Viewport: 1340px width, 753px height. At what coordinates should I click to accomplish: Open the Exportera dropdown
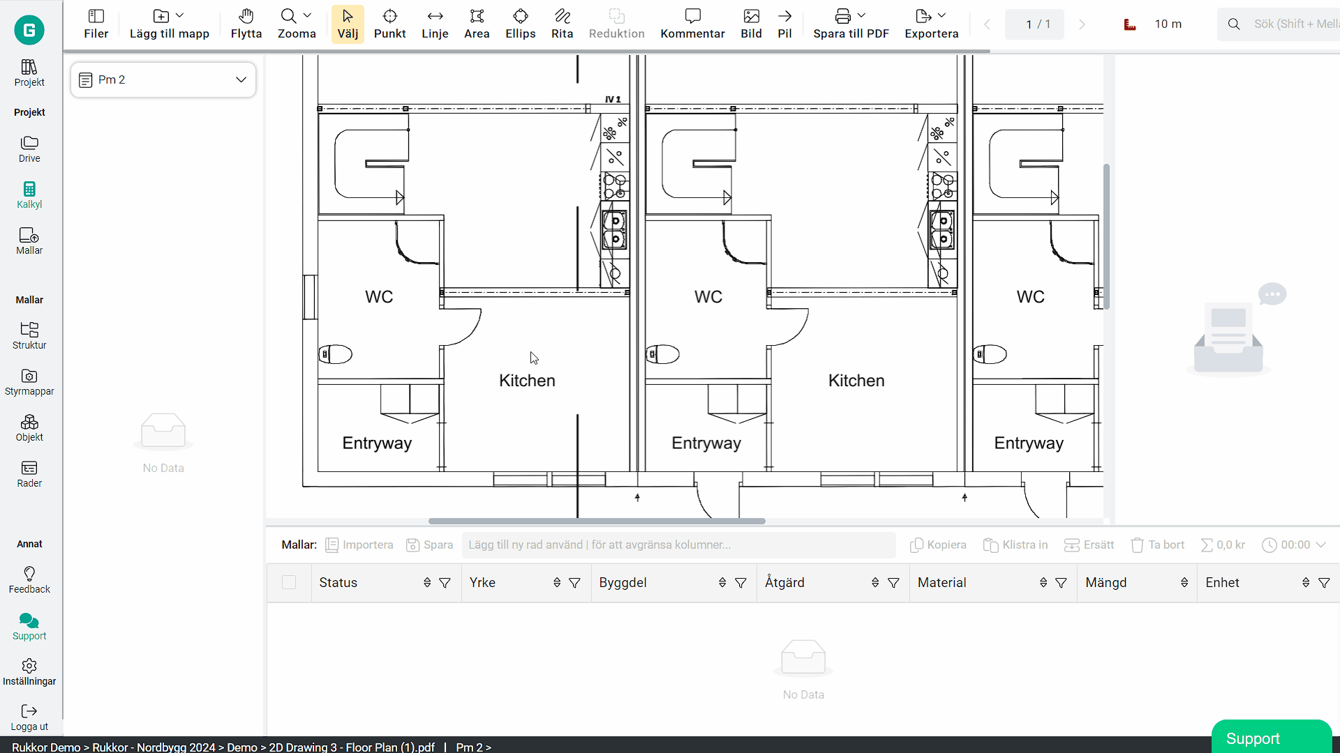[x=941, y=15]
